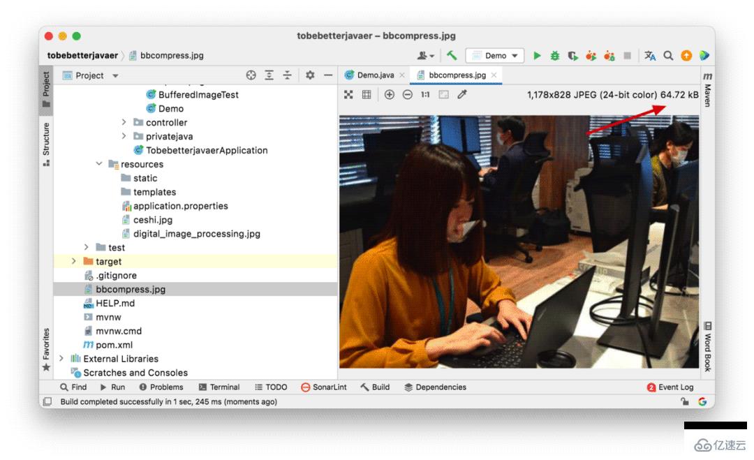Toggle the Structure tool window
This screenshot has height=460, width=754.
pos(46,144)
